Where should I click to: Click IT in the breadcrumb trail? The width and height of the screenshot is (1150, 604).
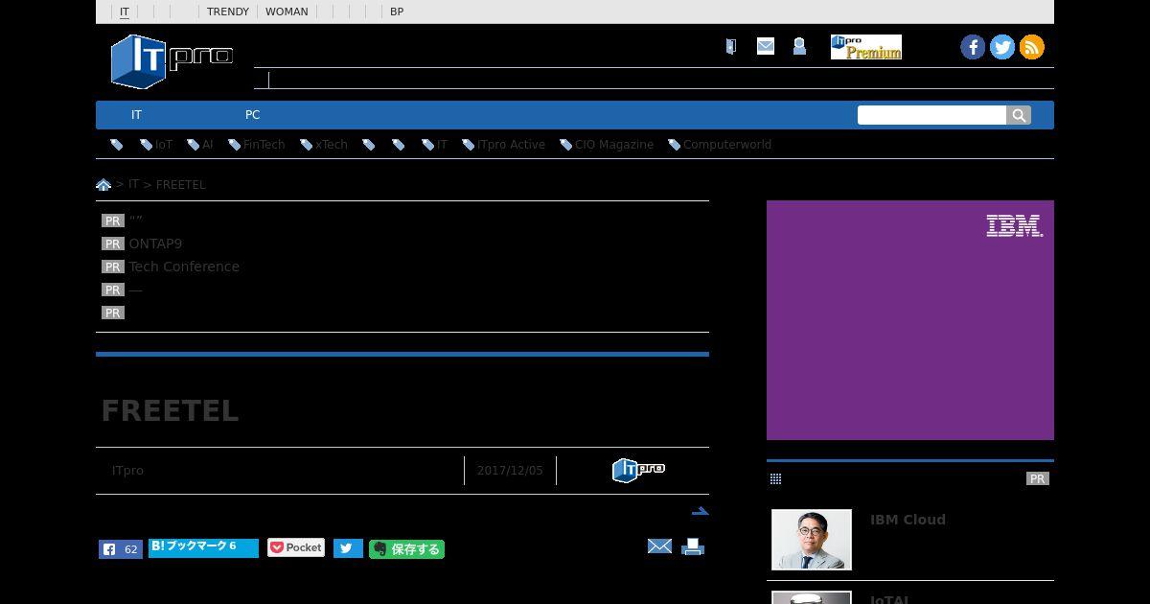pyautogui.click(x=134, y=184)
